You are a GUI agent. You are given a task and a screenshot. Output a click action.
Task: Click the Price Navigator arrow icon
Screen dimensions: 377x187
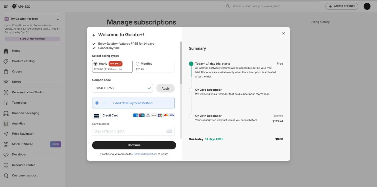[6, 134]
